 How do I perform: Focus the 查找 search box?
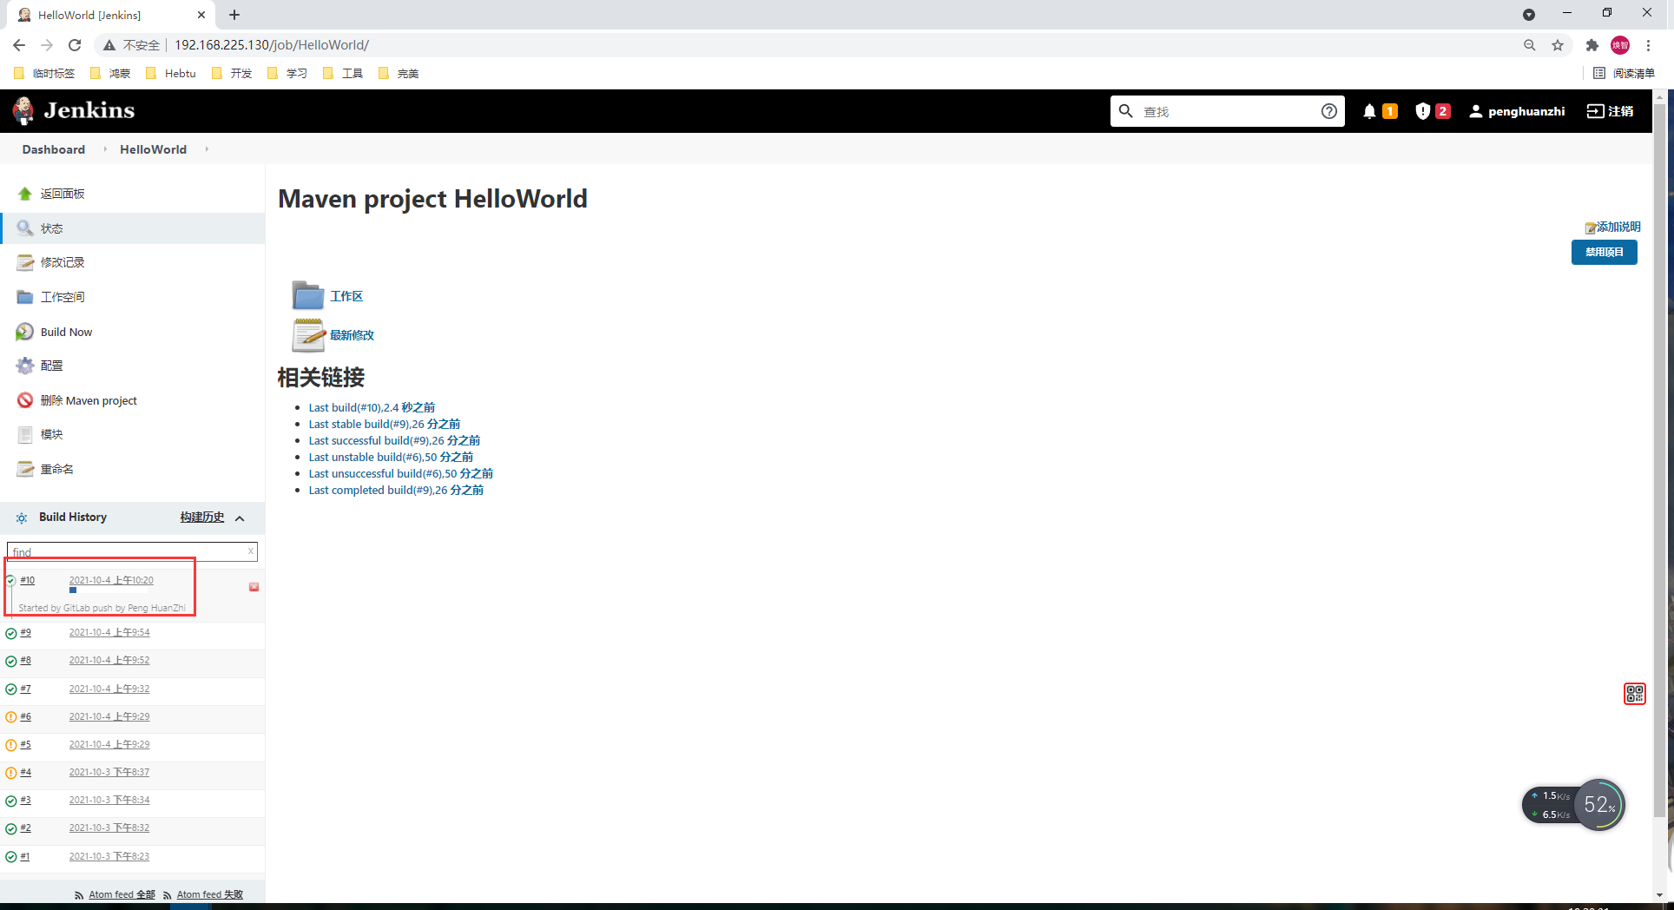(1227, 111)
